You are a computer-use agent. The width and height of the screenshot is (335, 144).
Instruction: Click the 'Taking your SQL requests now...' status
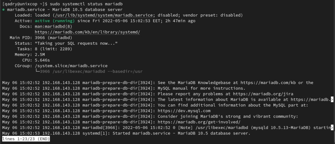[76, 43]
